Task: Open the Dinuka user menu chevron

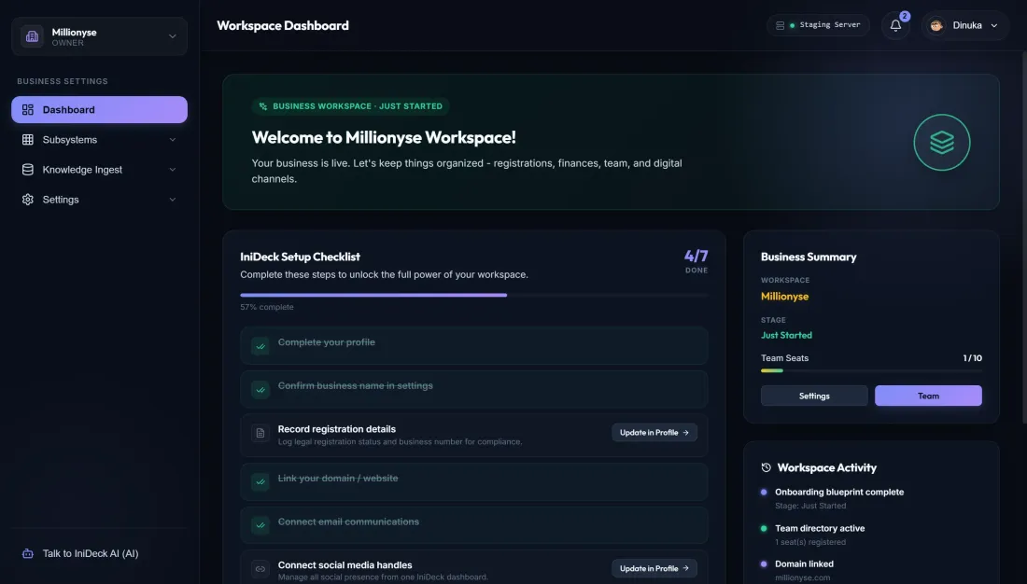Action: click(x=994, y=25)
